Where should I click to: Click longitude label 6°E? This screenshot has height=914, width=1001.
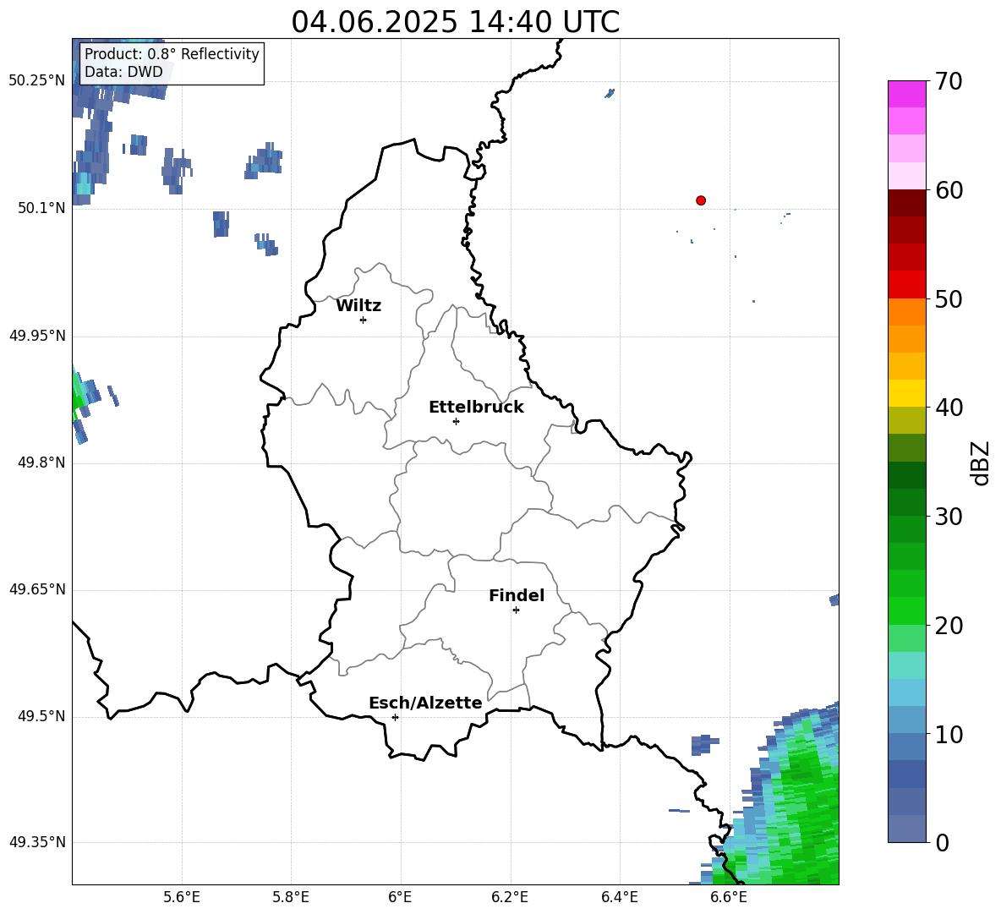click(400, 897)
